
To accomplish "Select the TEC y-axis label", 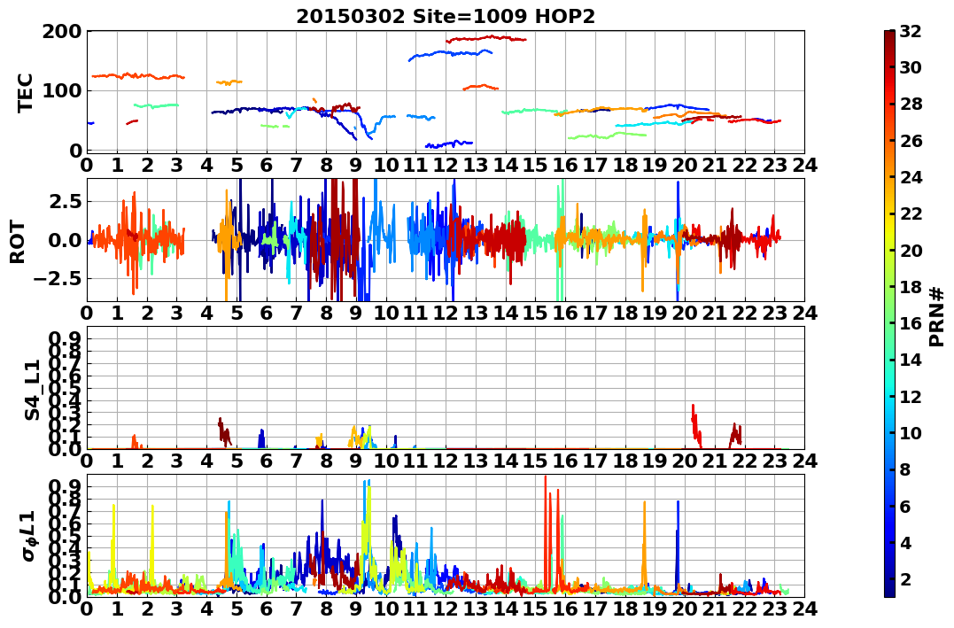I will pos(24,93).
